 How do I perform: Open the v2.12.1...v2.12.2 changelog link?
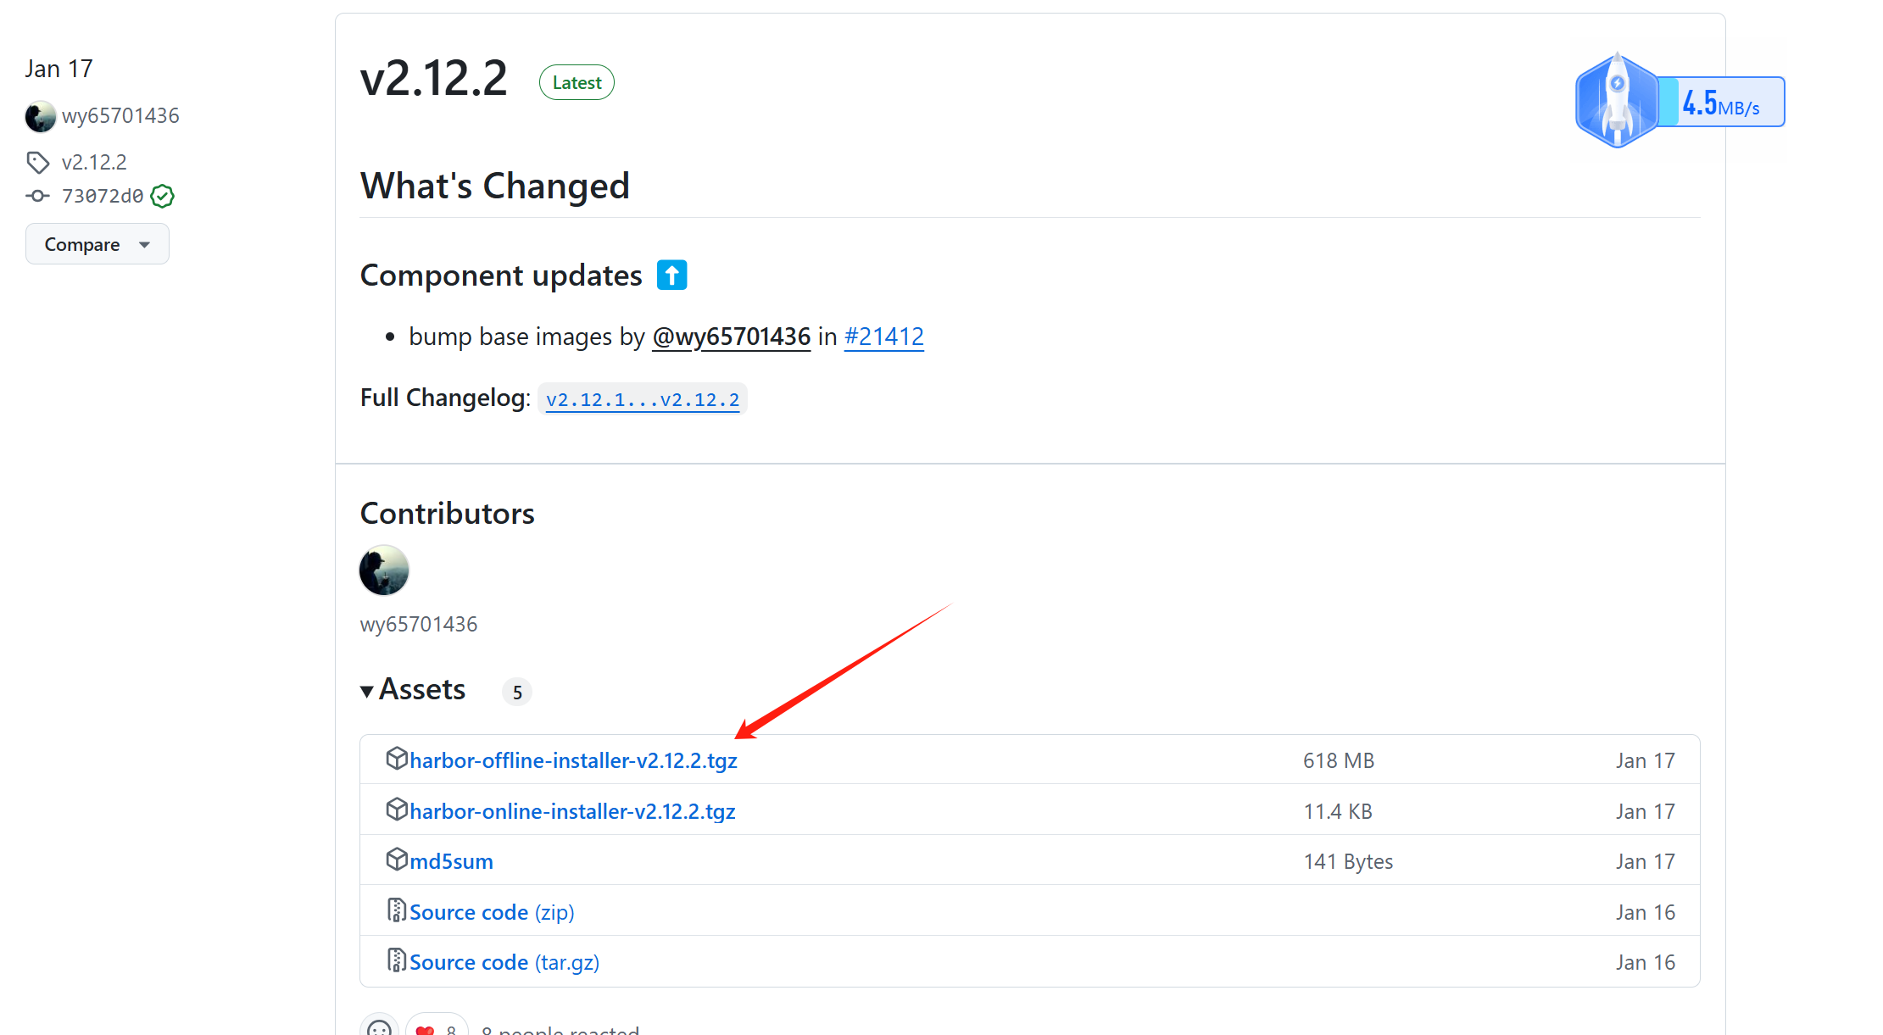[642, 399]
